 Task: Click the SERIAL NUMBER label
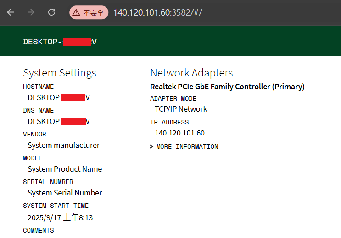48,182
